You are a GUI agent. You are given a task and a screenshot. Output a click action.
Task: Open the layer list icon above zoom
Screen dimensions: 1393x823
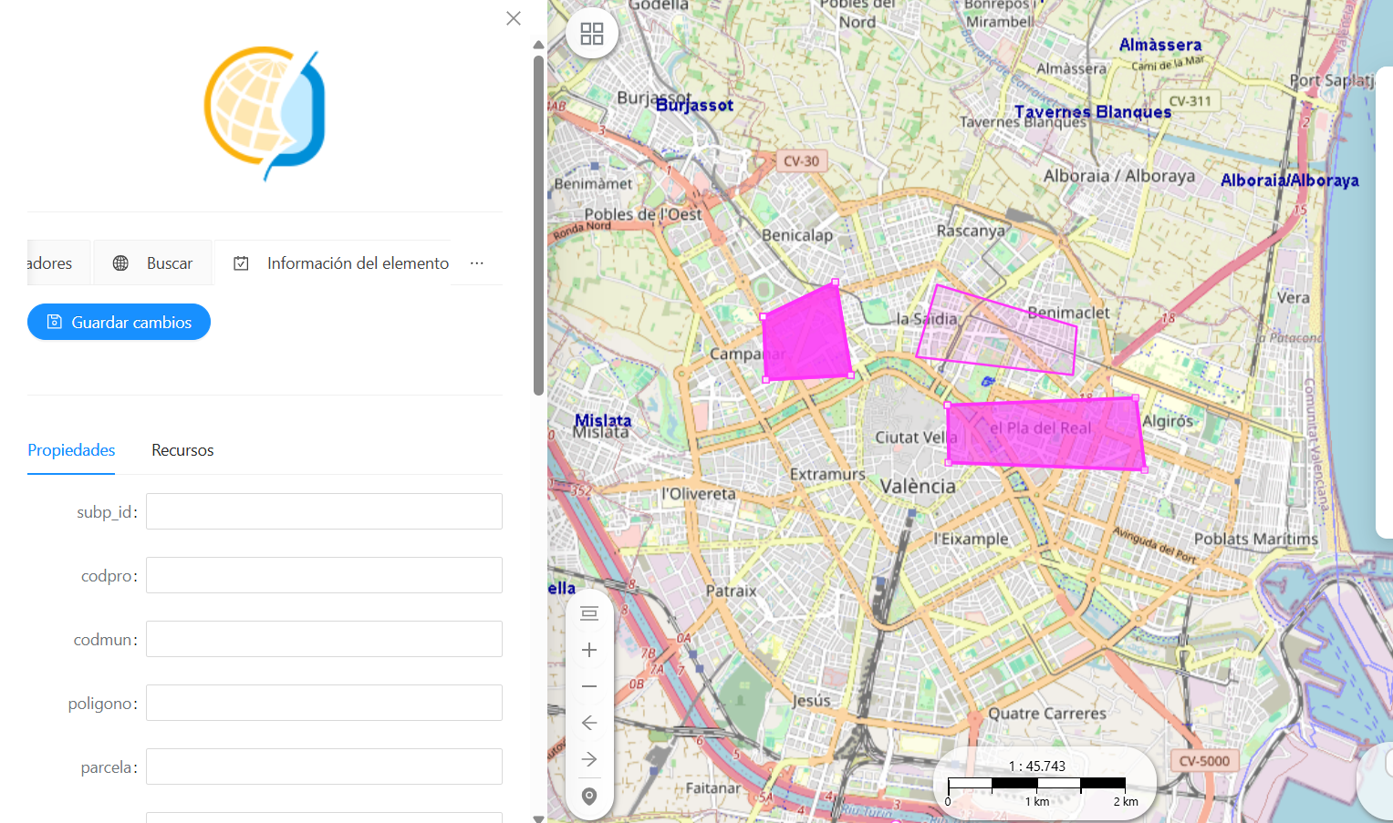click(x=589, y=613)
